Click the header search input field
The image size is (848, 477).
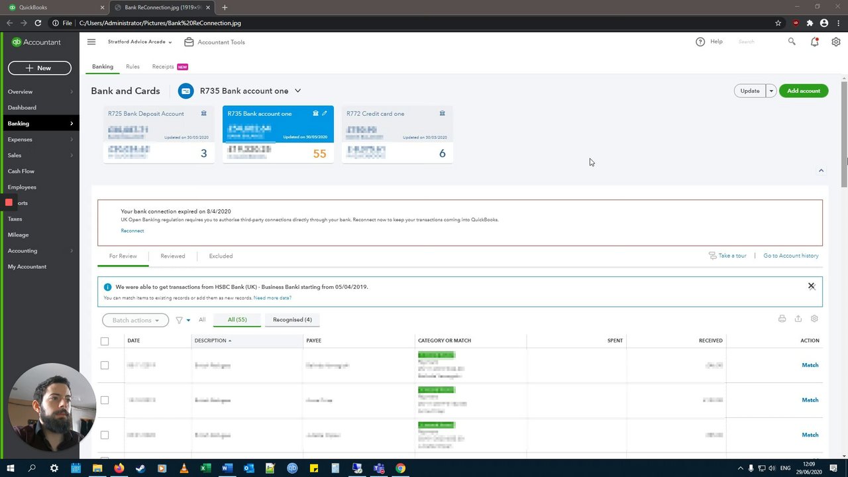click(761, 42)
